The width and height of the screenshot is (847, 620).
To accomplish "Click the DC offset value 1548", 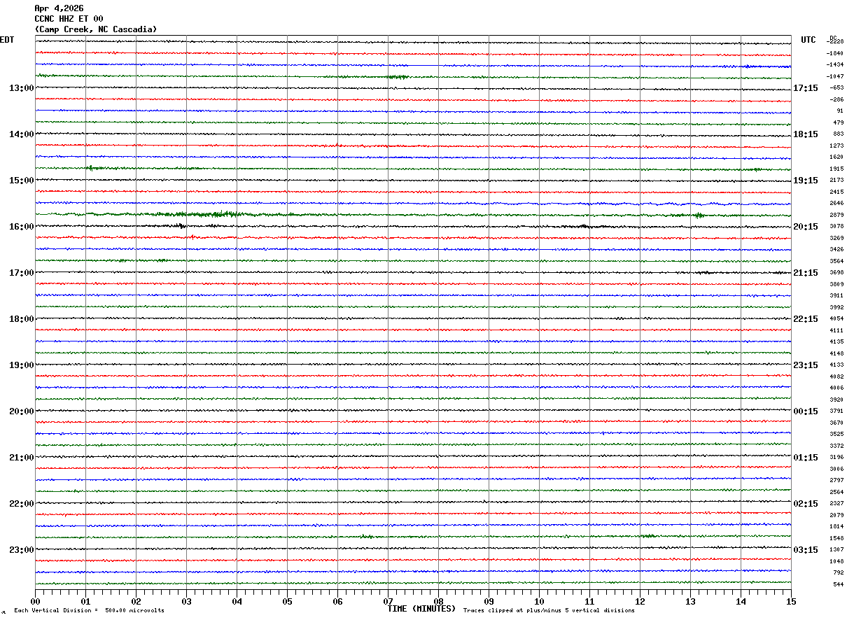I will [x=836, y=539].
